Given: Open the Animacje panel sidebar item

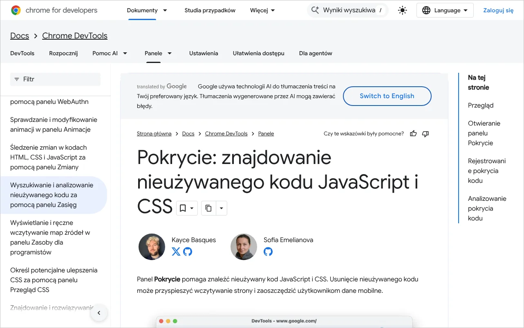Looking at the screenshot, I should tap(54, 125).
